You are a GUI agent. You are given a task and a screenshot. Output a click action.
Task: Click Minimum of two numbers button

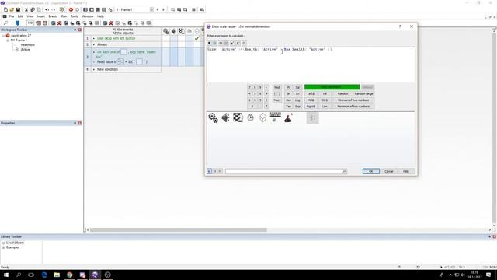tap(353, 100)
